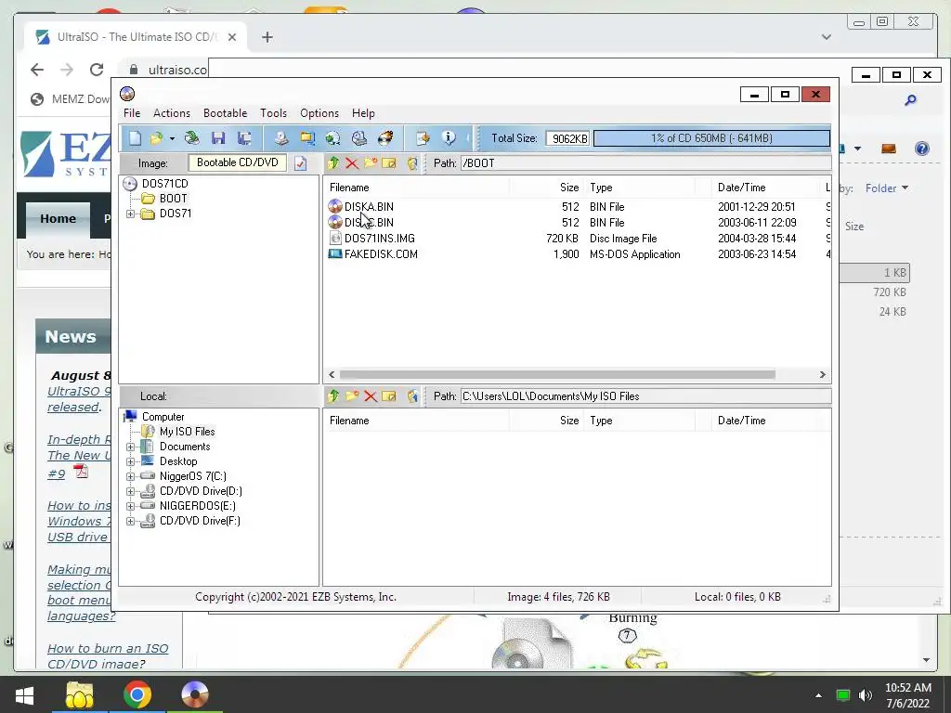Click the Properties toolbar icon with gear
The height and width of the screenshot is (713, 951).
(423, 138)
